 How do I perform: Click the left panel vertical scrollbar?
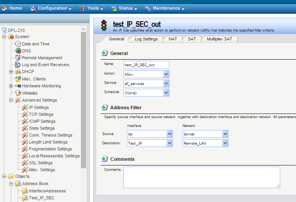tap(83, 100)
